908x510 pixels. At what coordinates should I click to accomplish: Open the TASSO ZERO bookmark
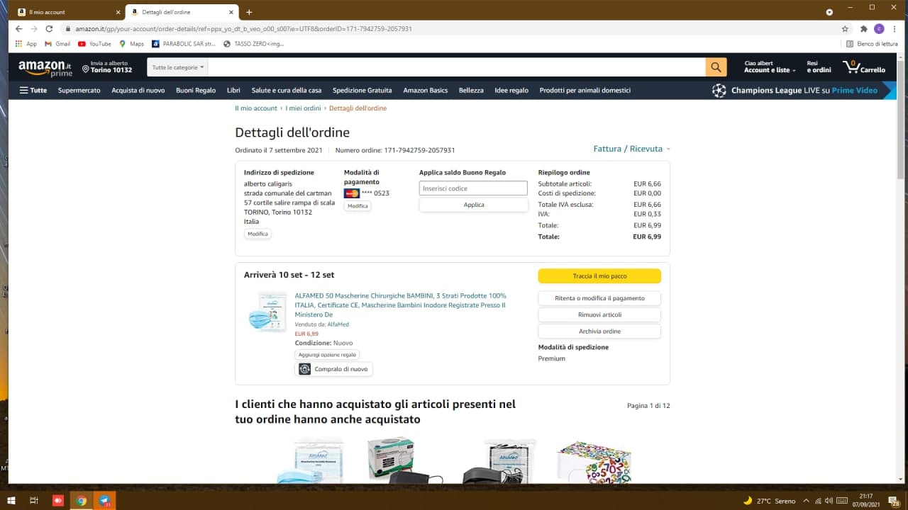click(x=253, y=44)
